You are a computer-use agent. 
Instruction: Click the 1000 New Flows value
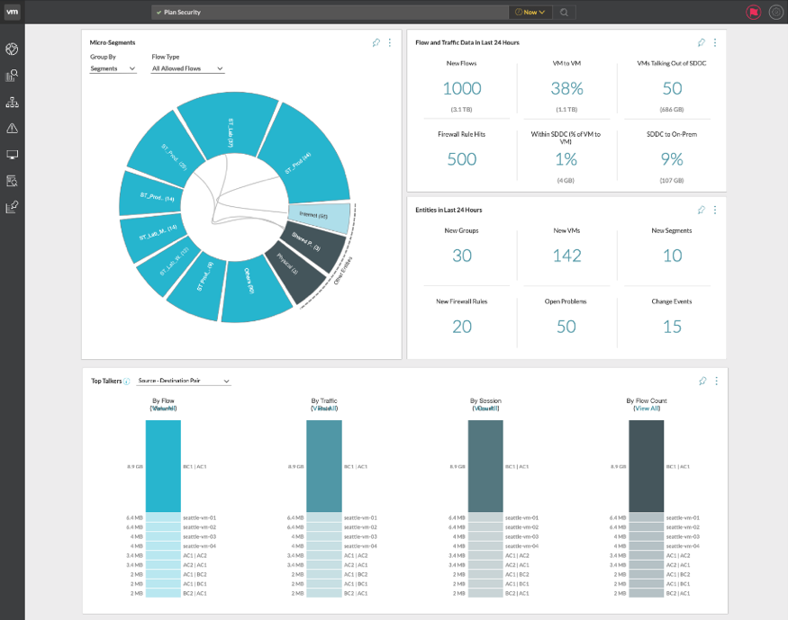(x=462, y=89)
